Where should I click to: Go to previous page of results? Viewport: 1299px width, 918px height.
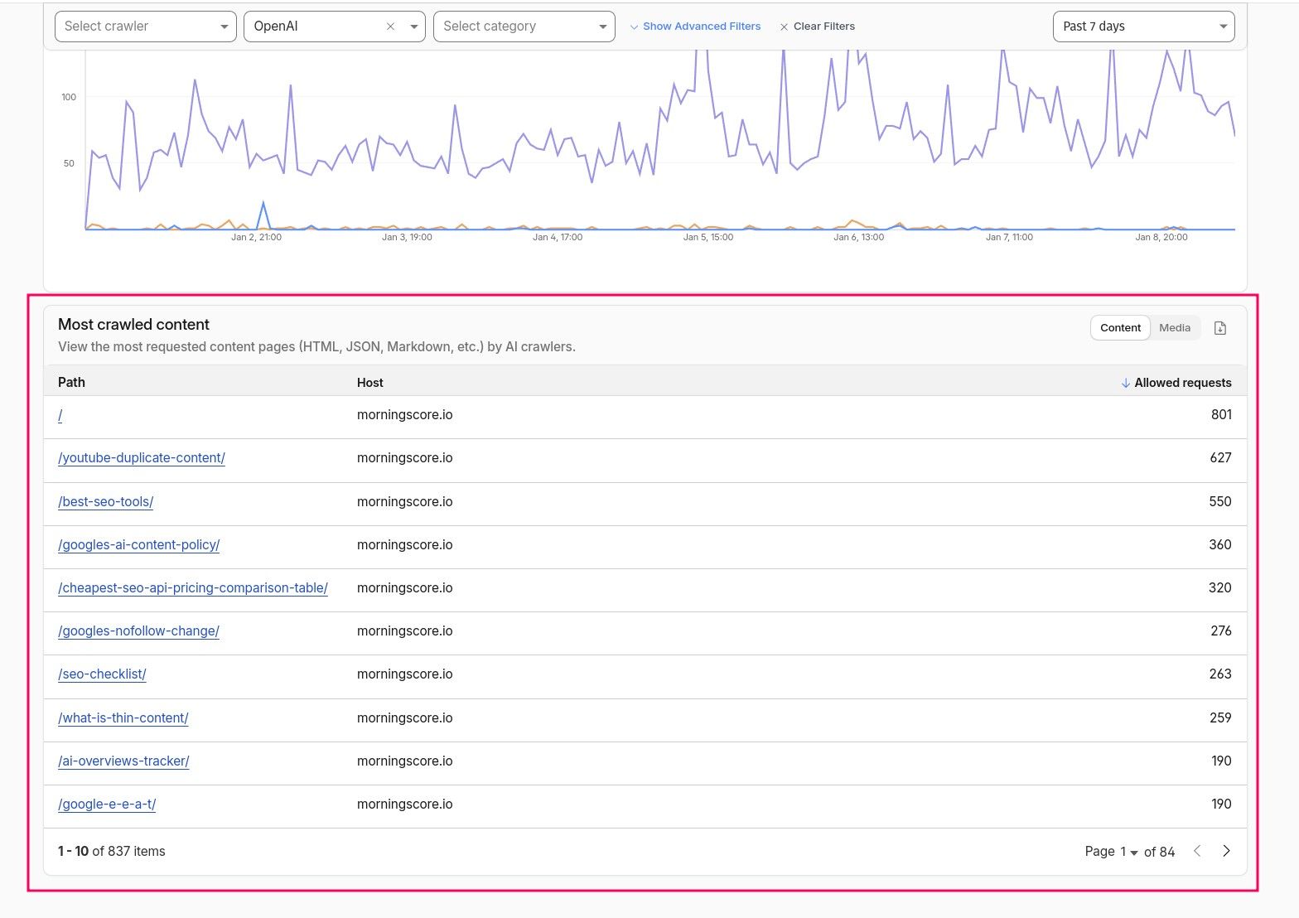[x=1197, y=851]
